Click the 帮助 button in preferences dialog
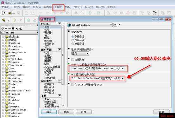The image size is (175, 118). point(161,112)
